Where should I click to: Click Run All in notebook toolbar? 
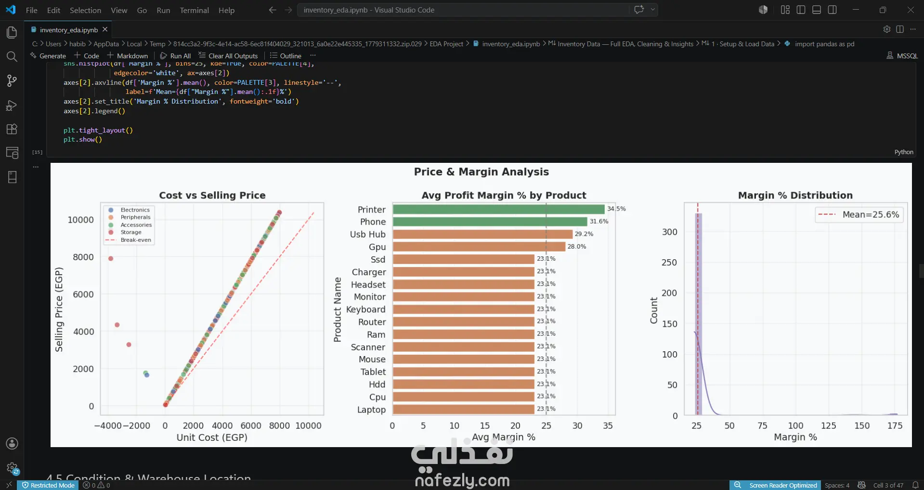(176, 56)
